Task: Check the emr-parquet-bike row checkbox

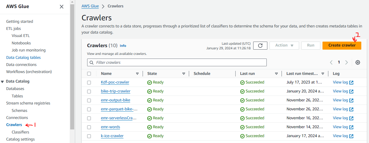Action: tap(89, 109)
